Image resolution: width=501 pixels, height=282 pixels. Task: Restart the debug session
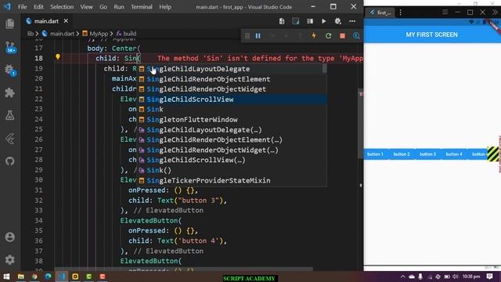coord(328,36)
